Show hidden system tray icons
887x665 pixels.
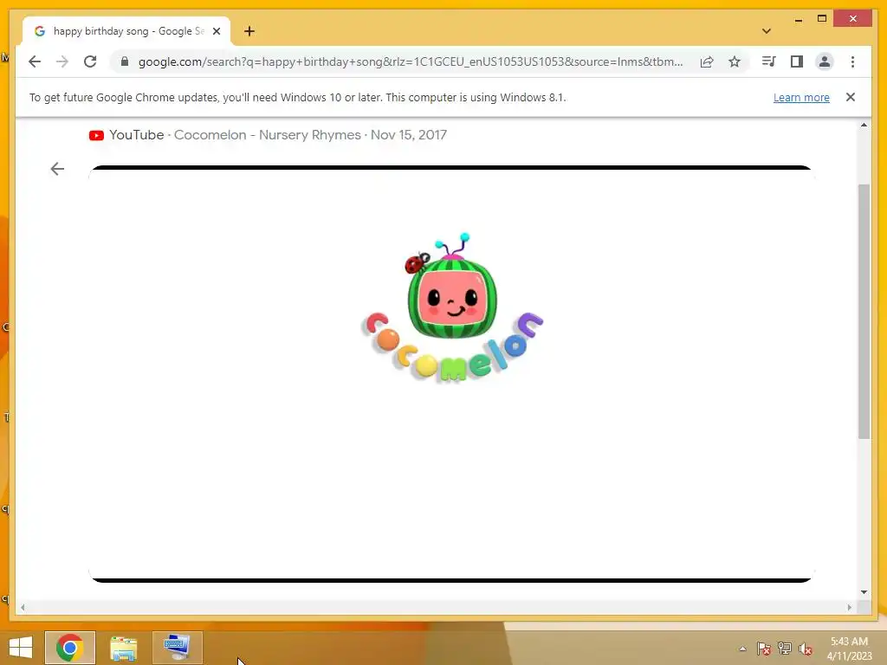742,649
